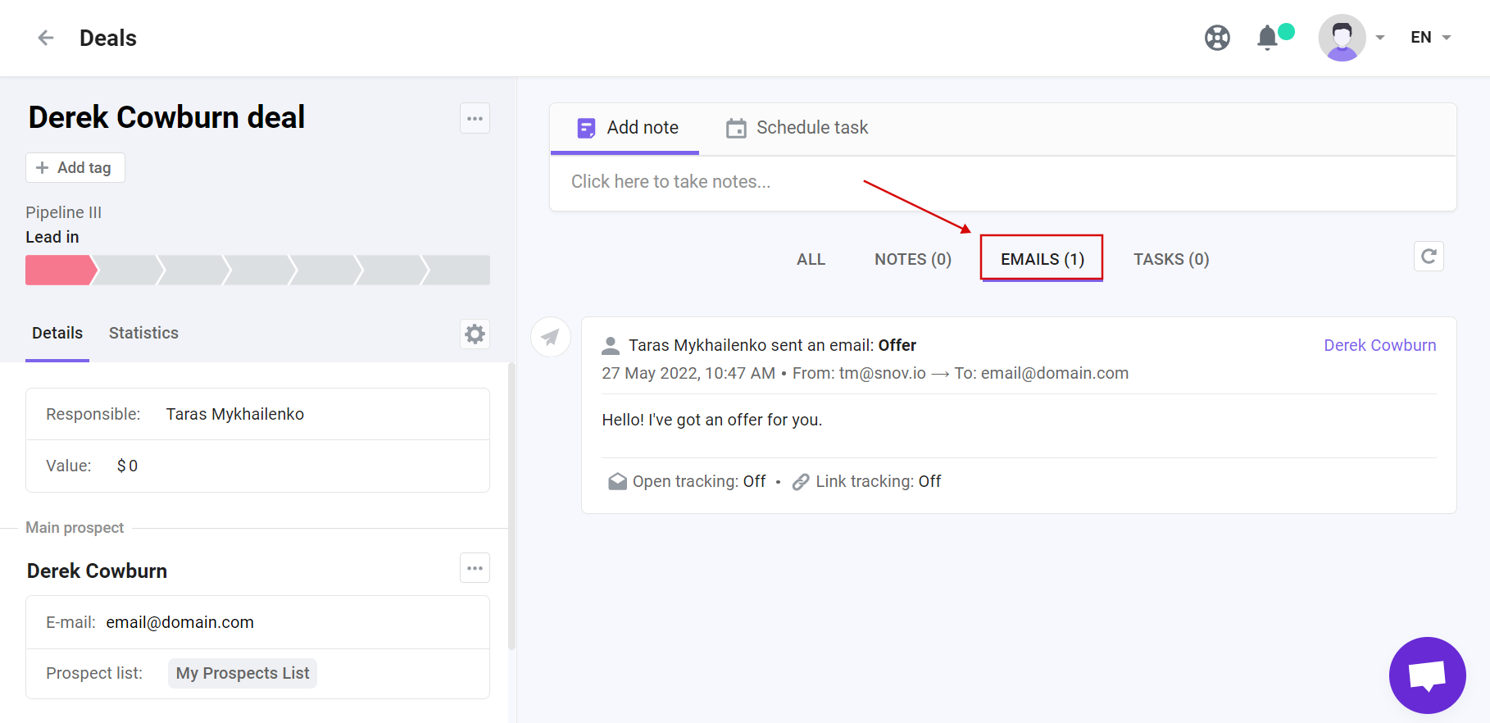Select the Add note tab

pyautogui.click(x=625, y=128)
